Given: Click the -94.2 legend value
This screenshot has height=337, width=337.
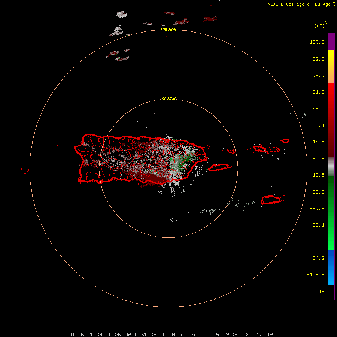Looking at the screenshot, I should pos(317,258).
